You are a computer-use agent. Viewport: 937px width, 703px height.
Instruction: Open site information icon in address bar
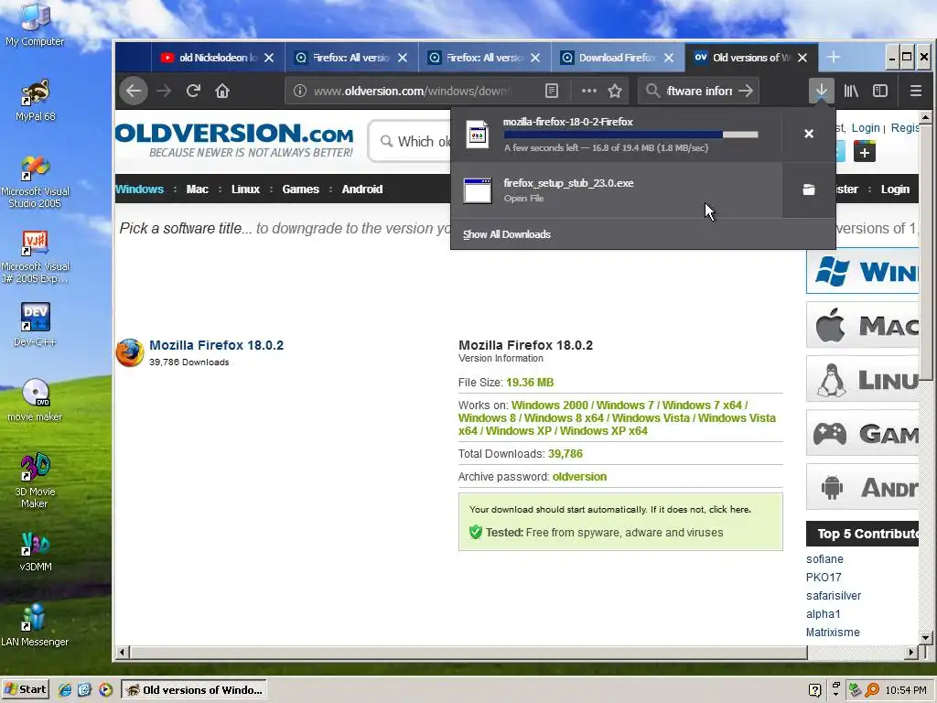pos(300,91)
